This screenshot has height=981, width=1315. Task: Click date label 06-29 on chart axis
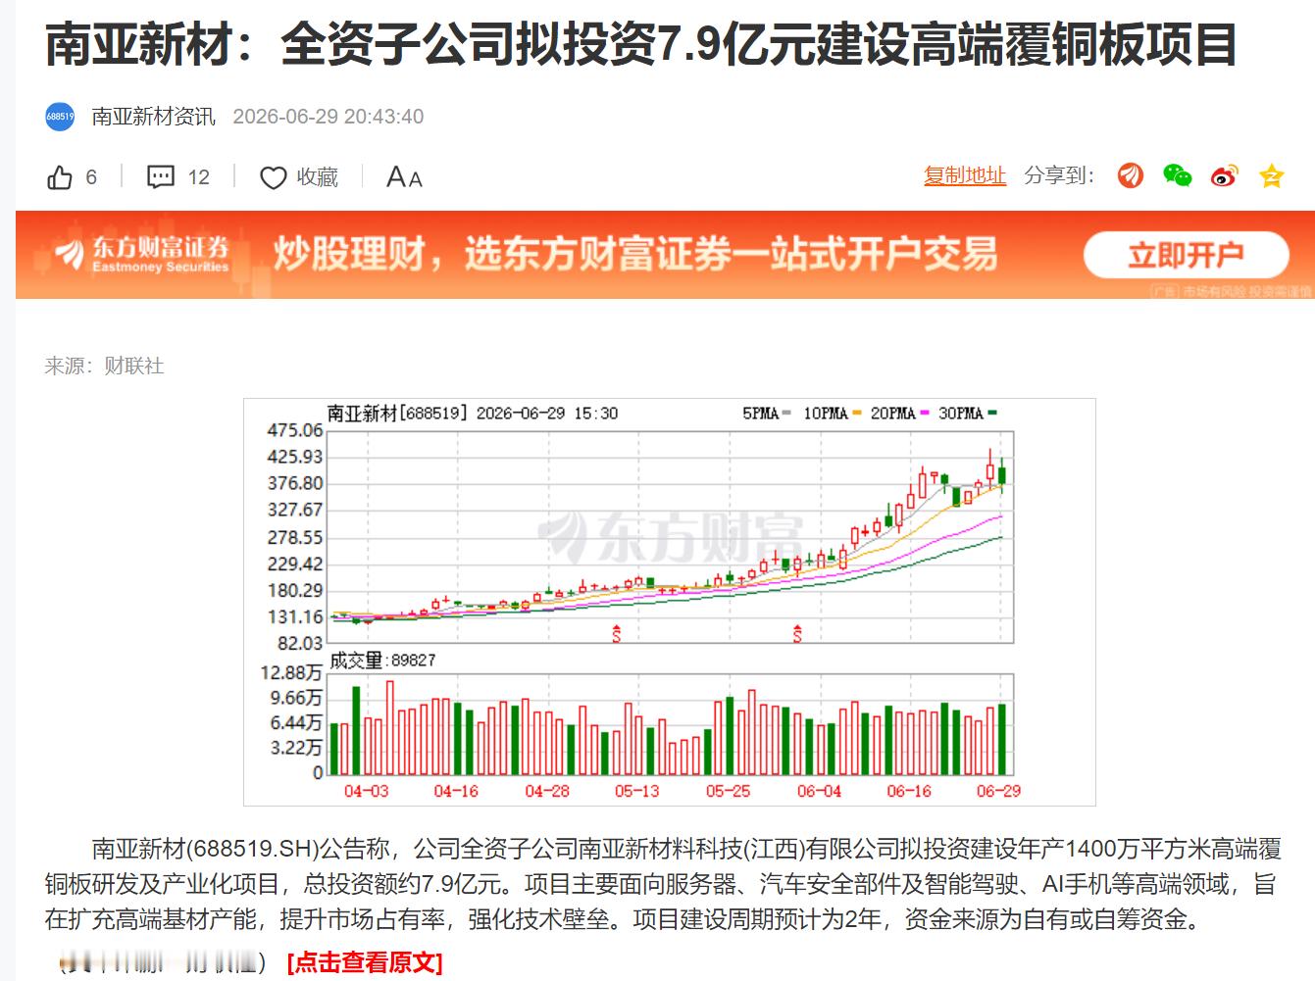[998, 791]
